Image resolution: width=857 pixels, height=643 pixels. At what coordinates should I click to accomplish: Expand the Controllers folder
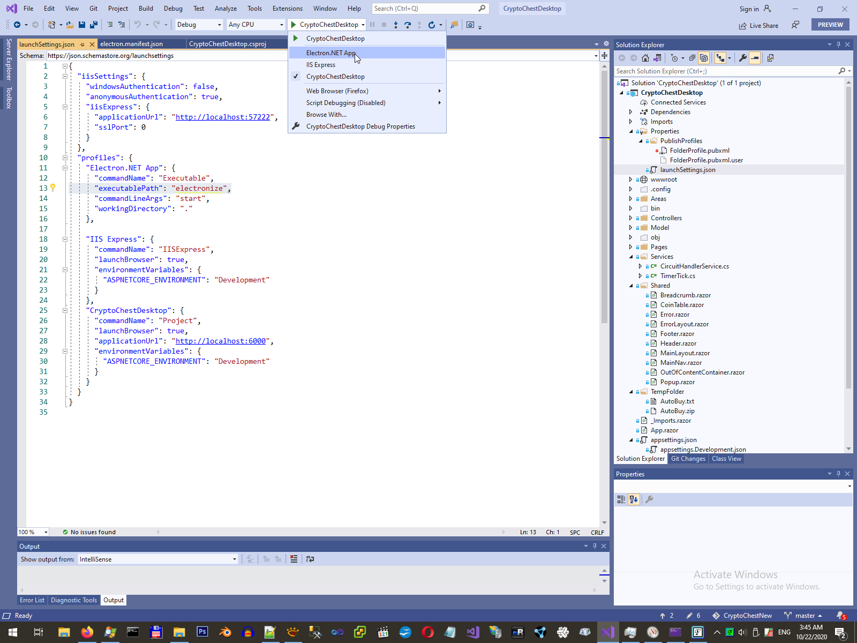coord(630,218)
